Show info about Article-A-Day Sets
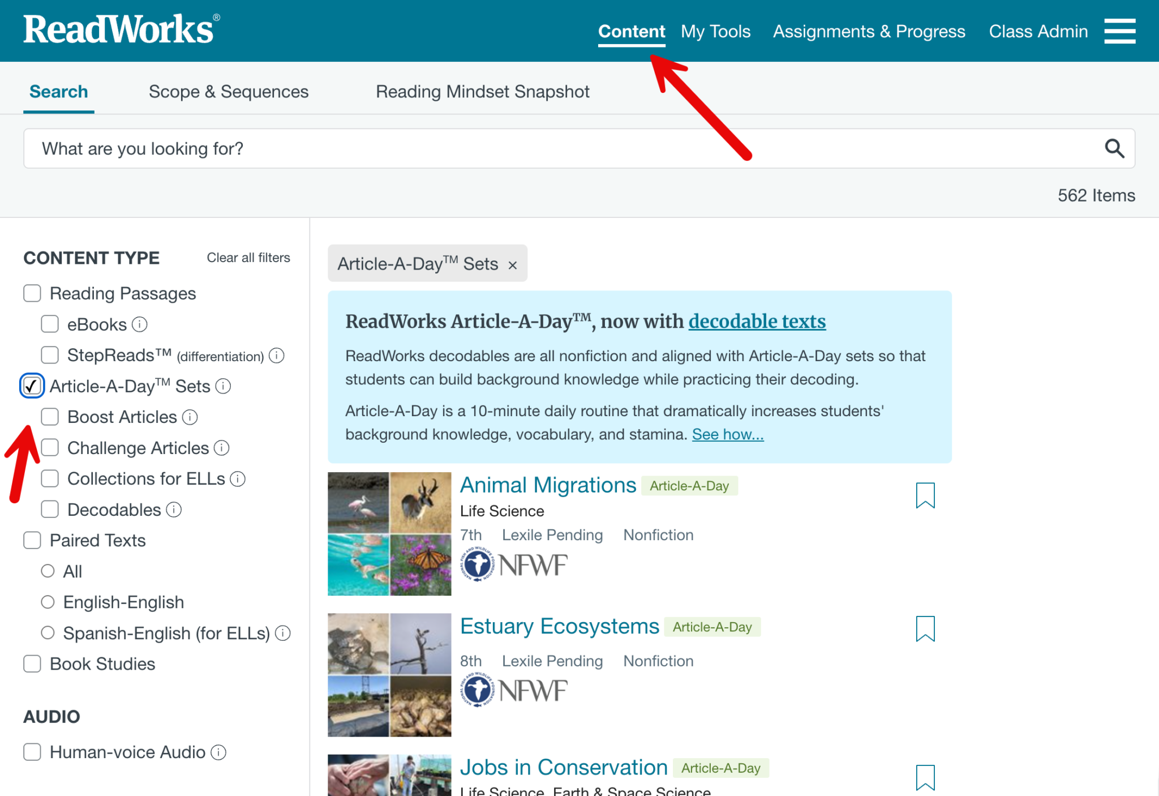Viewport: 1159px width, 796px height. pos(224,386)
